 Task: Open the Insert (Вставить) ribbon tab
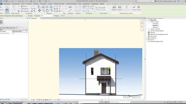pos(36,4)
